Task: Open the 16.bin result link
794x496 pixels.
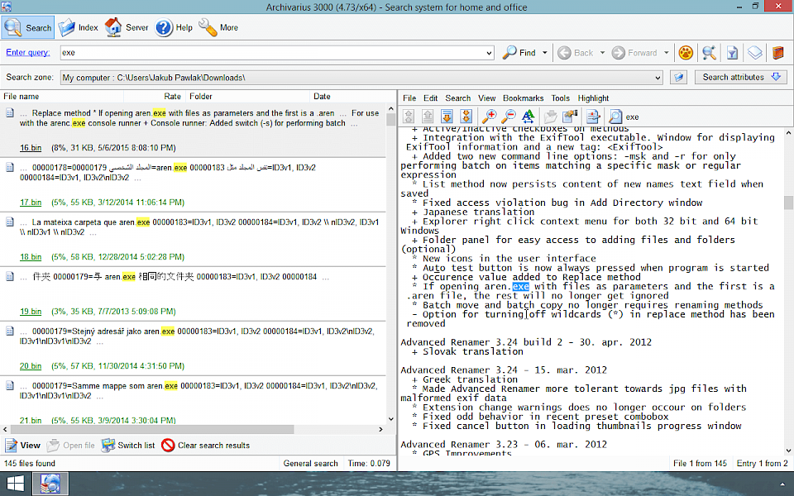Action: [31, 148]
